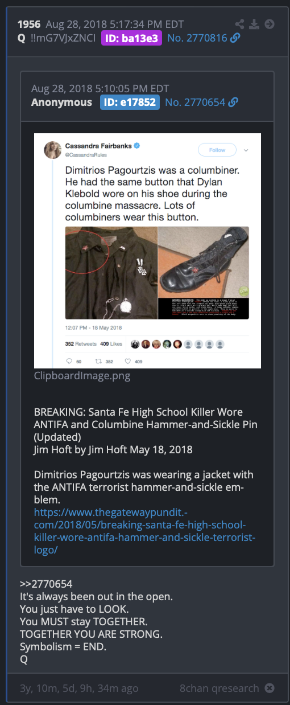Select the purple ID: ba13e3 badge
This screenshot has height=705, width=290.
tap(132, 38)
